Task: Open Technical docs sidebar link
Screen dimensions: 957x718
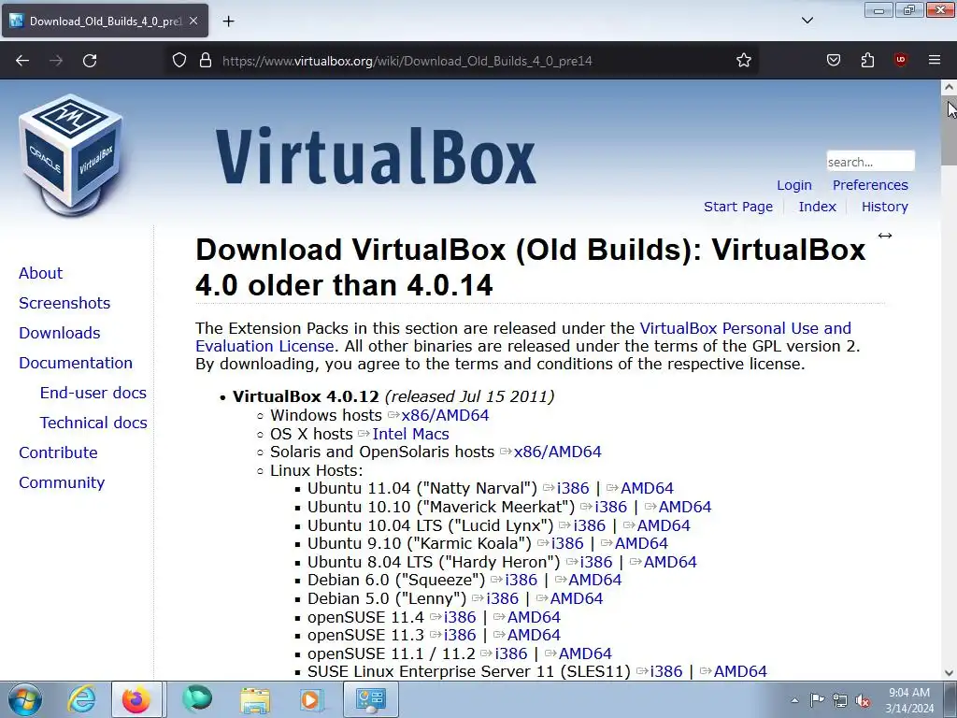Action: tap(93, 423)
